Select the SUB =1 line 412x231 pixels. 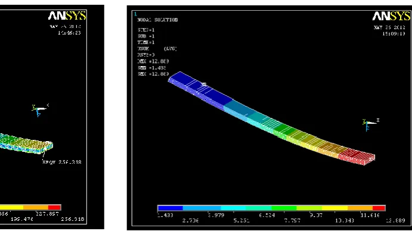pos(146,36)
